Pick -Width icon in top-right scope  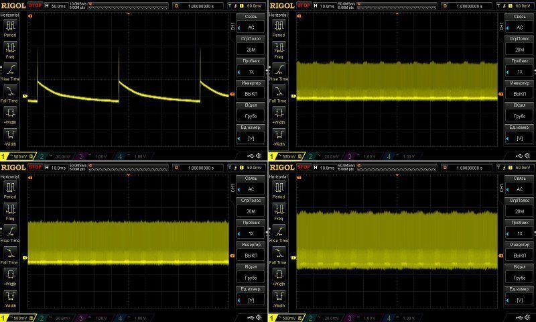tap(279, 138)
